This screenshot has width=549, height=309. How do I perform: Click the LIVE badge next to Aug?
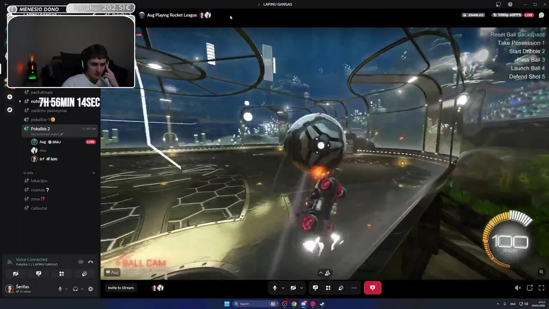[90, 142]
